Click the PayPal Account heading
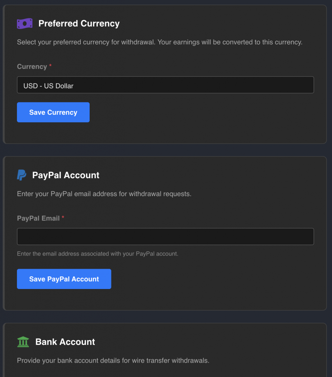Viewport: 332px width, 377px height. pyautogui.click(x=66, y=175)
